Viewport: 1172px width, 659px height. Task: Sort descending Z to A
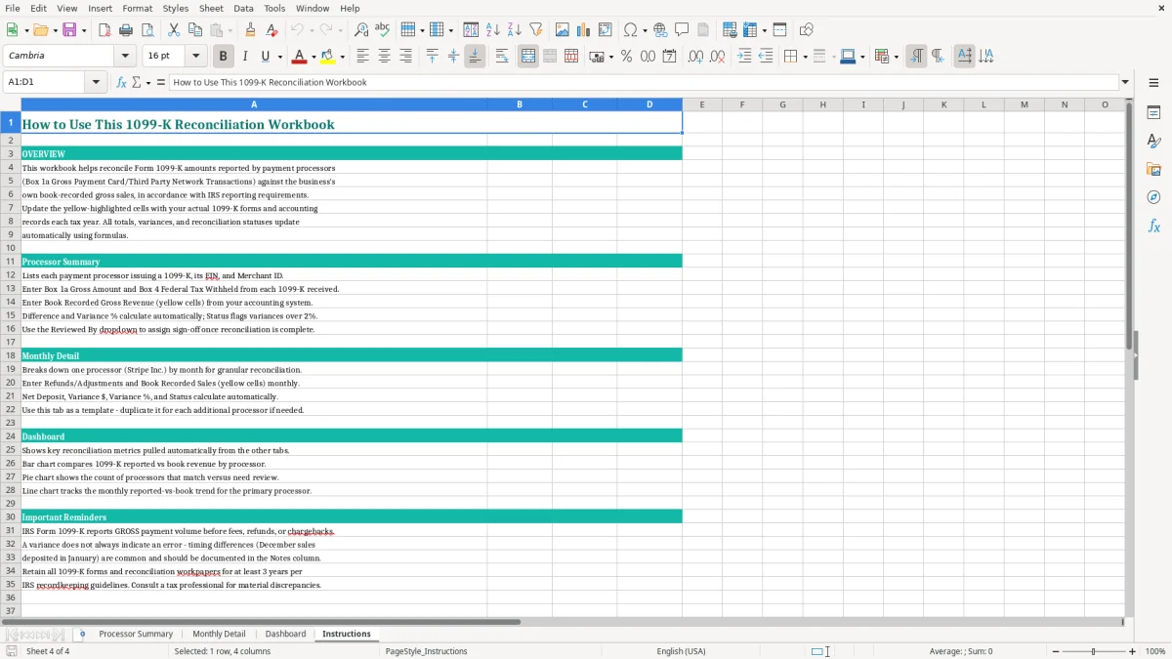coord(515,30)
